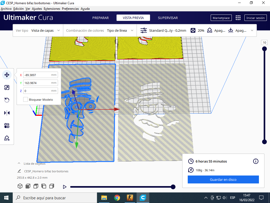Viewport: 270px width, 203px height.
Task: Enable the Bloquear Modelo checkbox
Action: (26, 99)
